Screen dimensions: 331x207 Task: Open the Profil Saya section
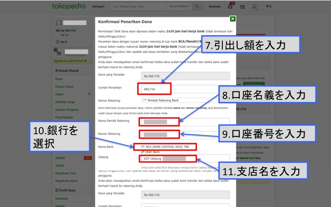click(65, 190)
